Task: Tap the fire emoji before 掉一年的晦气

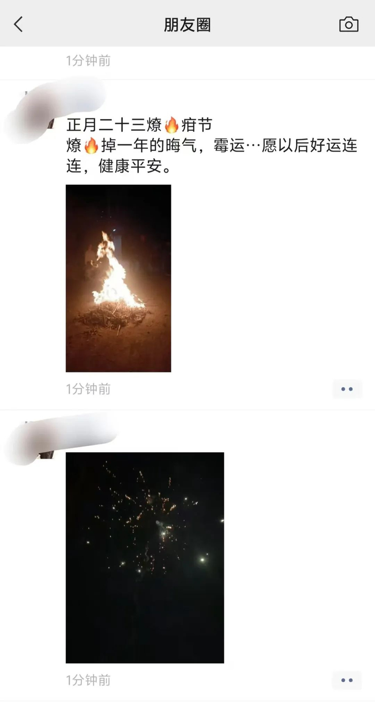Action: point(92,146)
